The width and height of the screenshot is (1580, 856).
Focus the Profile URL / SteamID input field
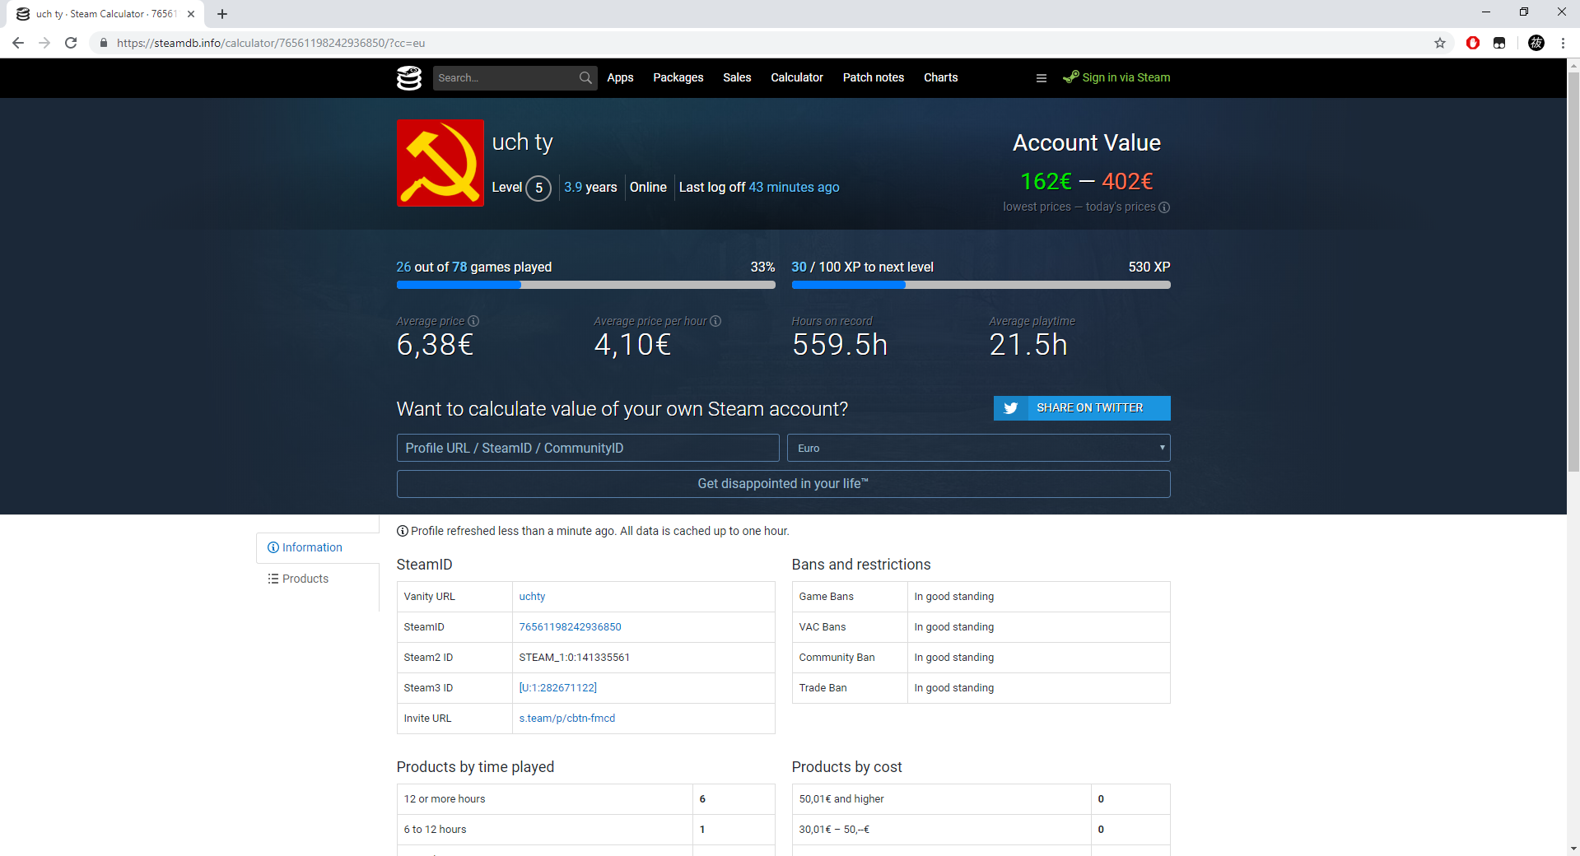[588, 448]
